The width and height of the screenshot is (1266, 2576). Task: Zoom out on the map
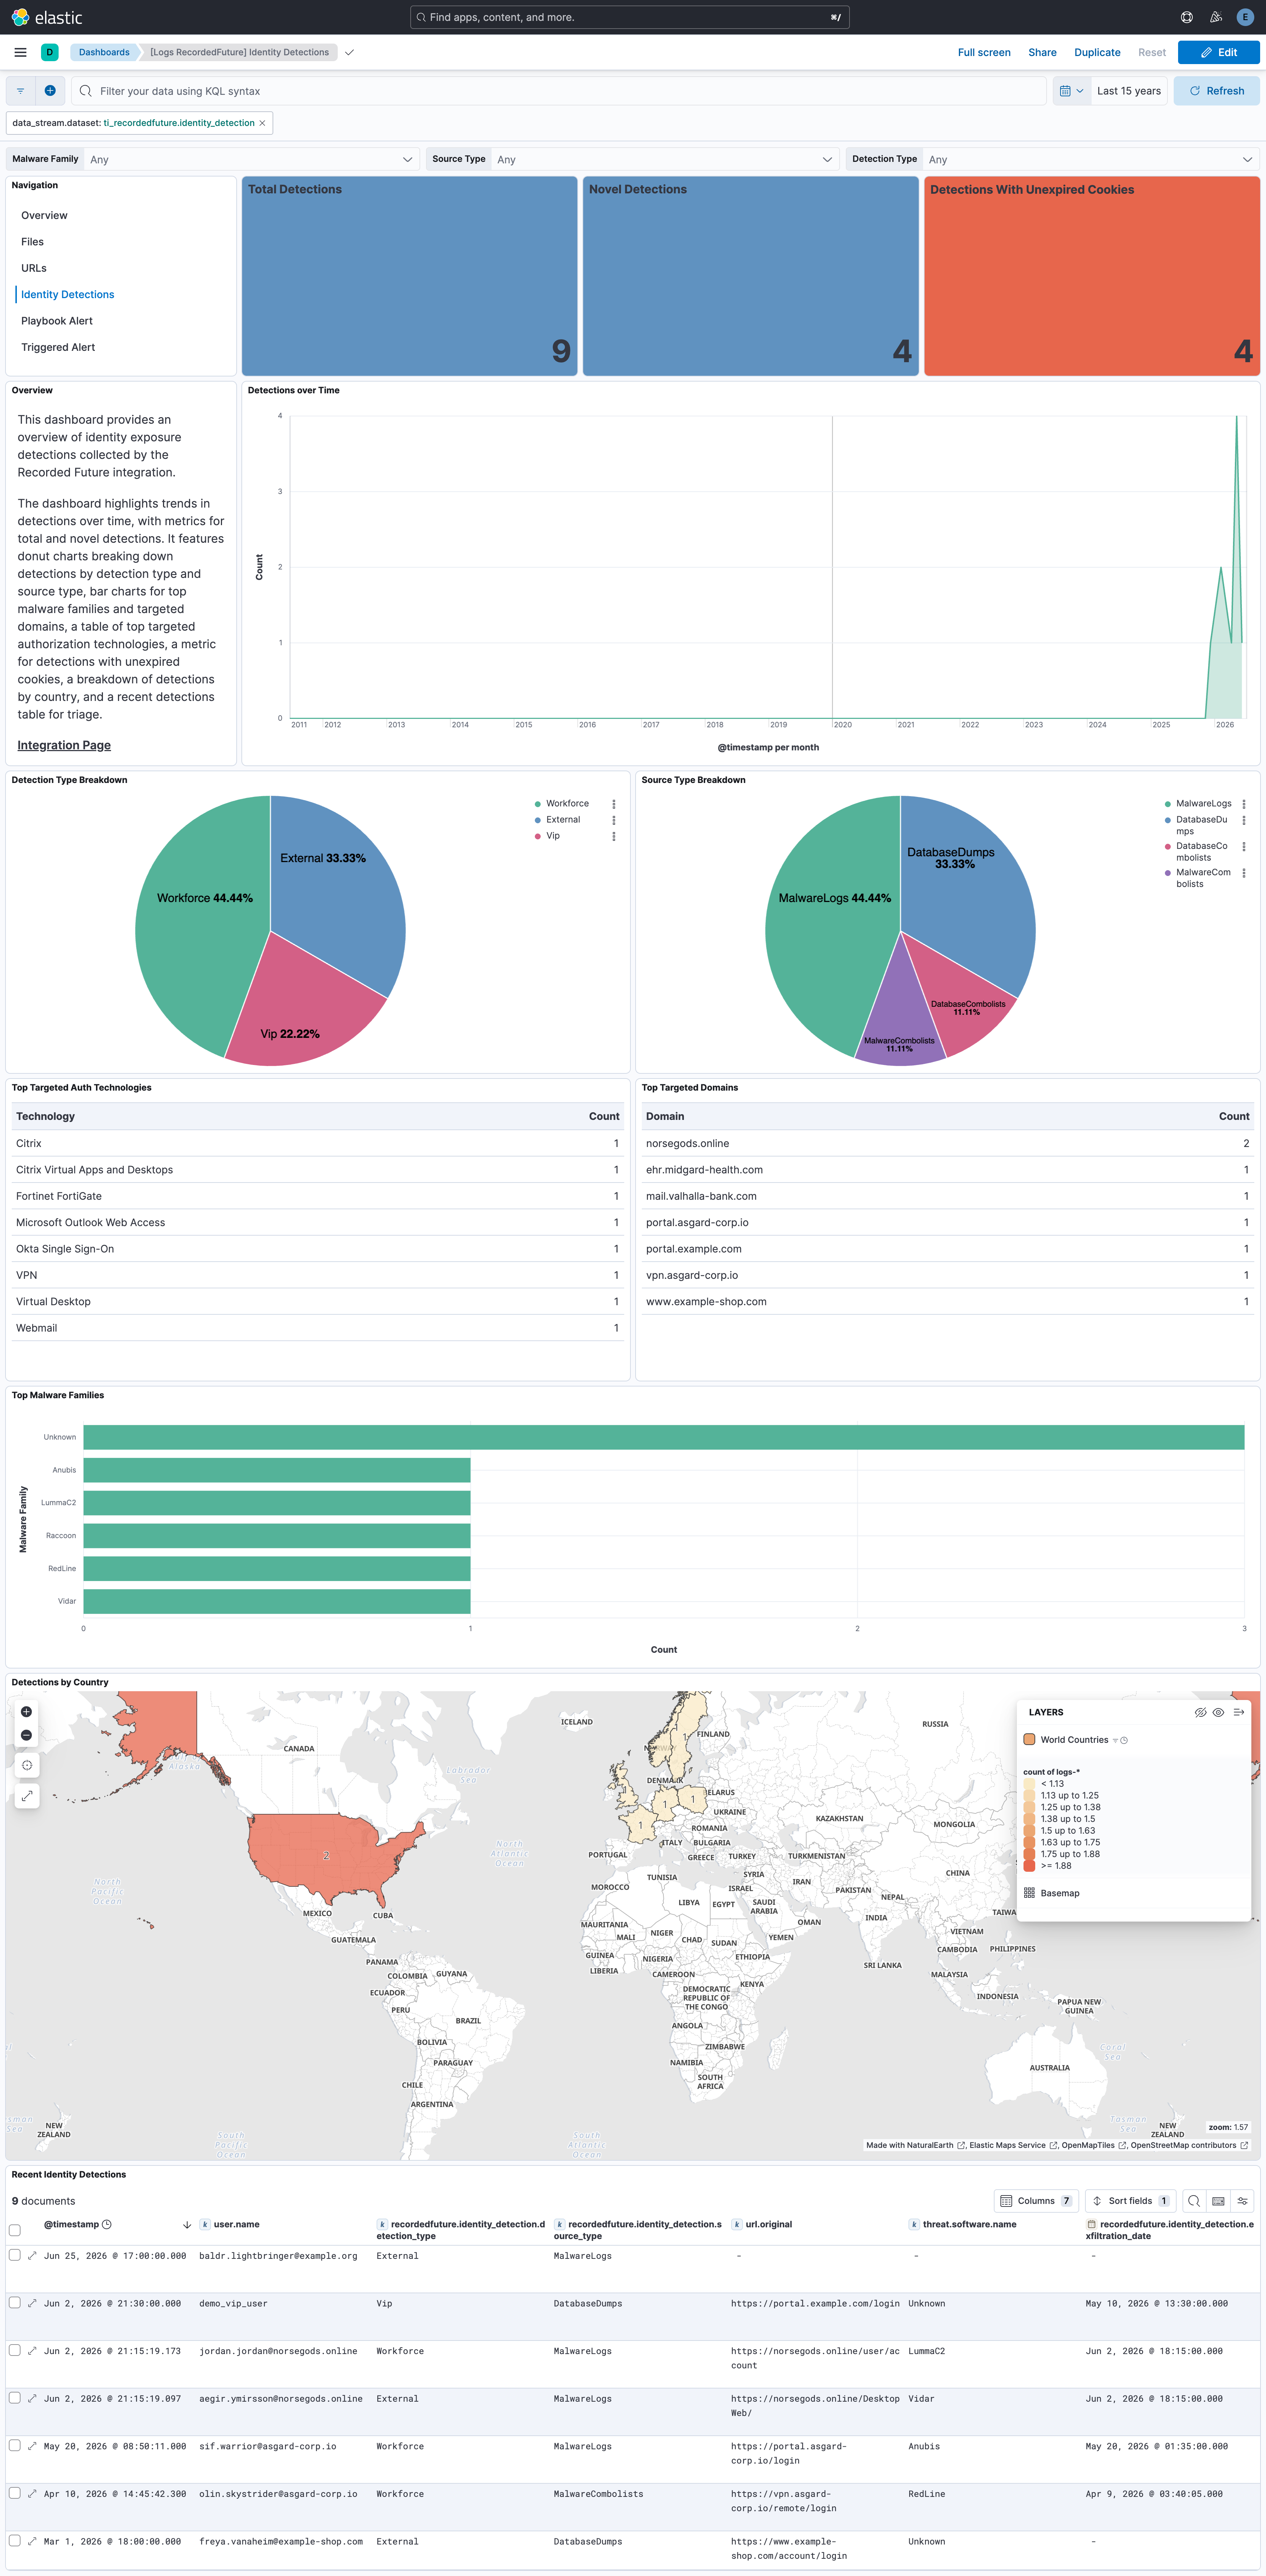click(27, 1735)
